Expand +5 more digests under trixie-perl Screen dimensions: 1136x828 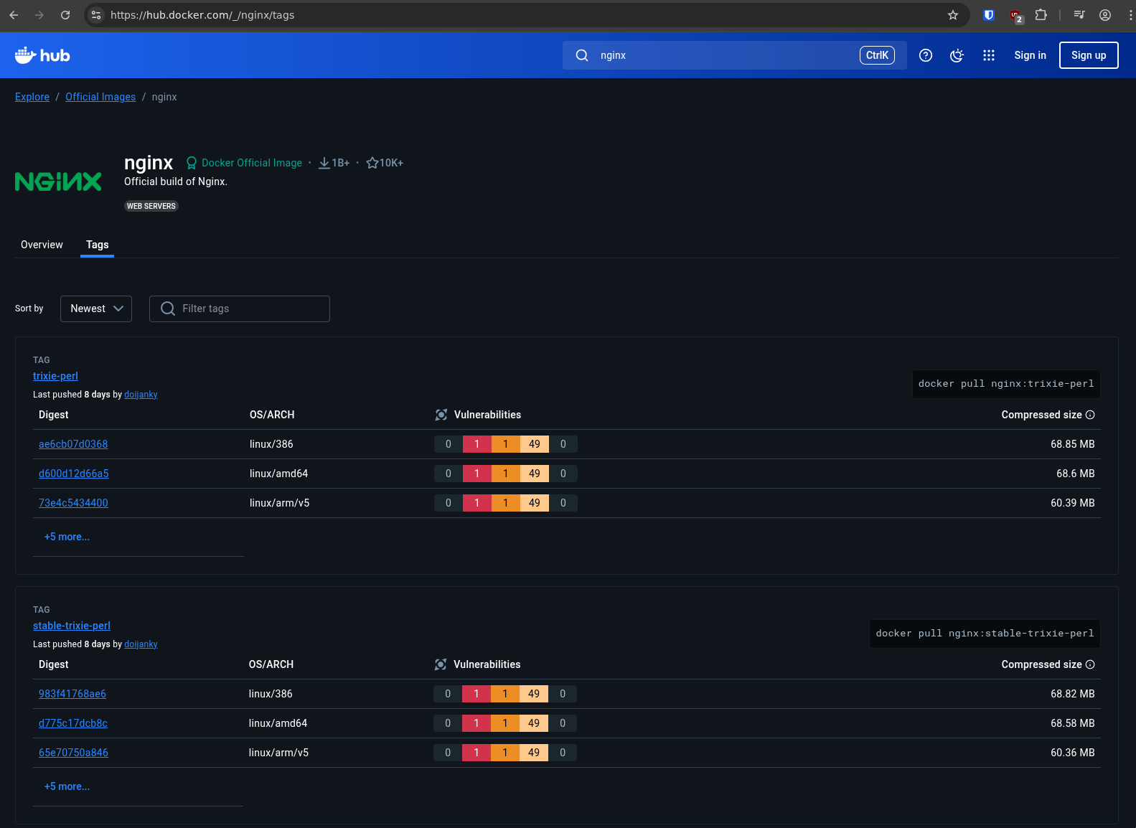point(67,537)
